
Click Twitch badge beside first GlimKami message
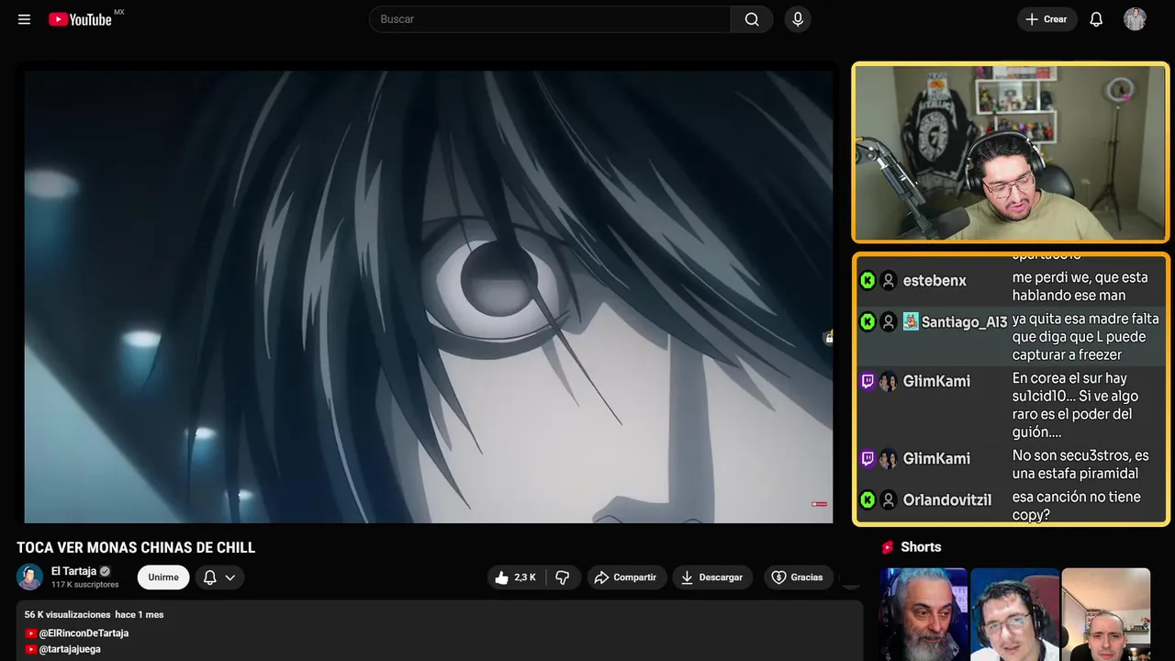[867, 381]
